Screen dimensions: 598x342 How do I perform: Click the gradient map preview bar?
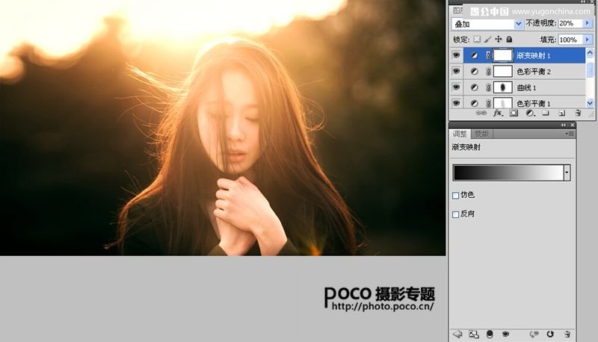(x=508, y=172)
